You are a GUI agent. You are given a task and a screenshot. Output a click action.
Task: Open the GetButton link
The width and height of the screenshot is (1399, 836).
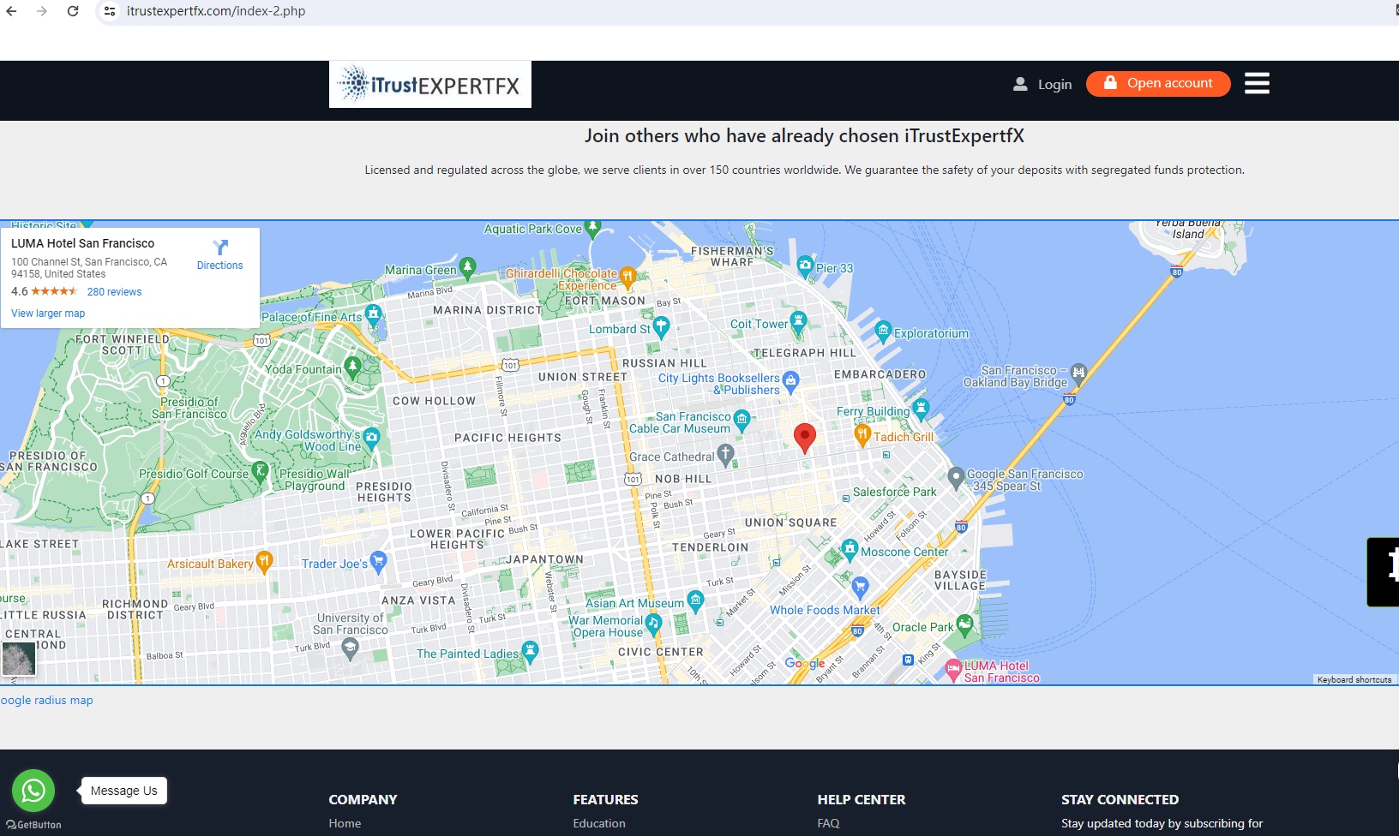coord(34,825)
